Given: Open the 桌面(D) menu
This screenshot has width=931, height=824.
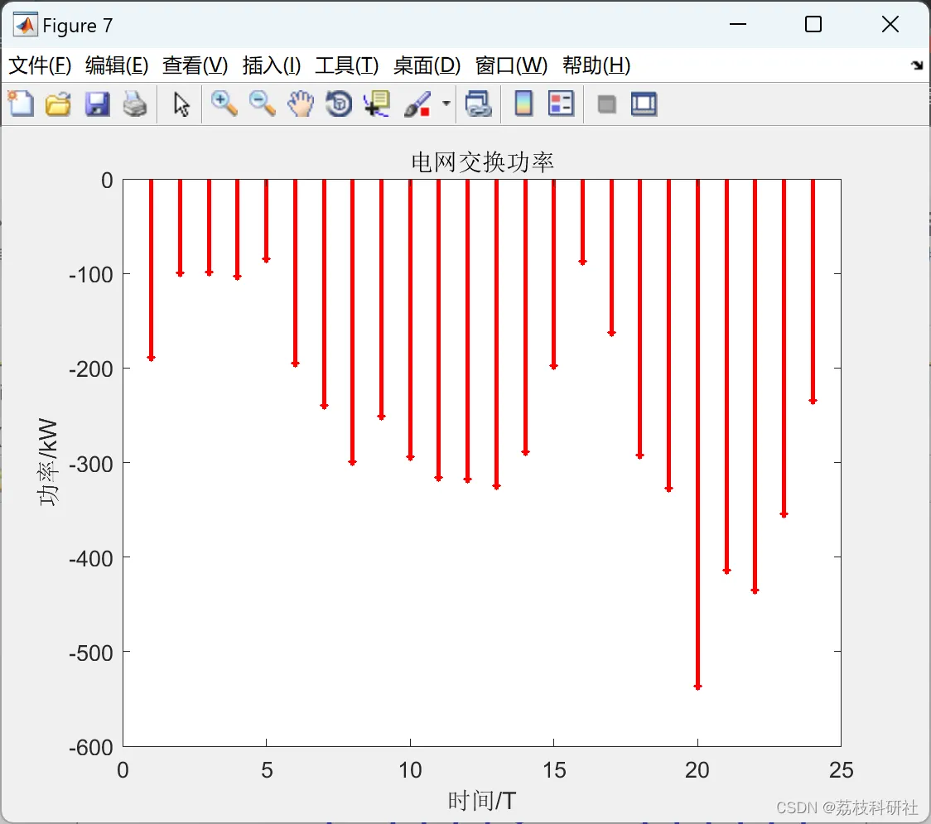Looking at the screenshot, I should (427, 65).
